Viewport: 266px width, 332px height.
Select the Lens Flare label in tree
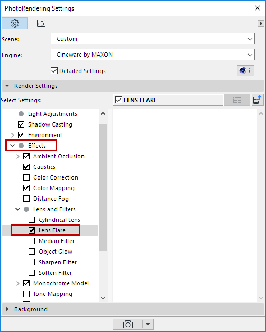tap(52, 230)
